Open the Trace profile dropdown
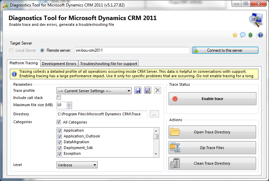Viewport: 269px width, 181px height. pos(94,91)
